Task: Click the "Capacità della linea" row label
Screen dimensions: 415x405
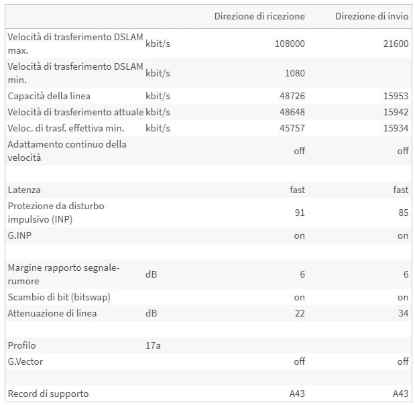Action: pos(49,96)
